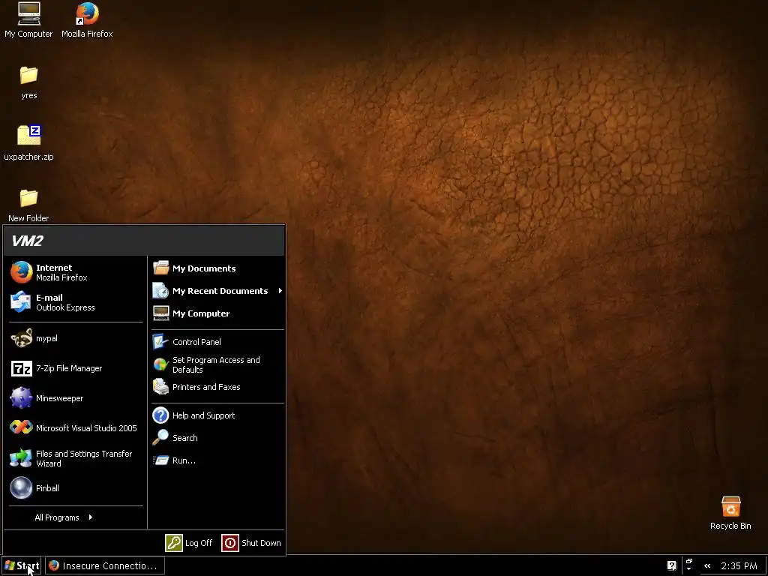
Task: Open Printers and Faxes
Action: coord(217,387)
